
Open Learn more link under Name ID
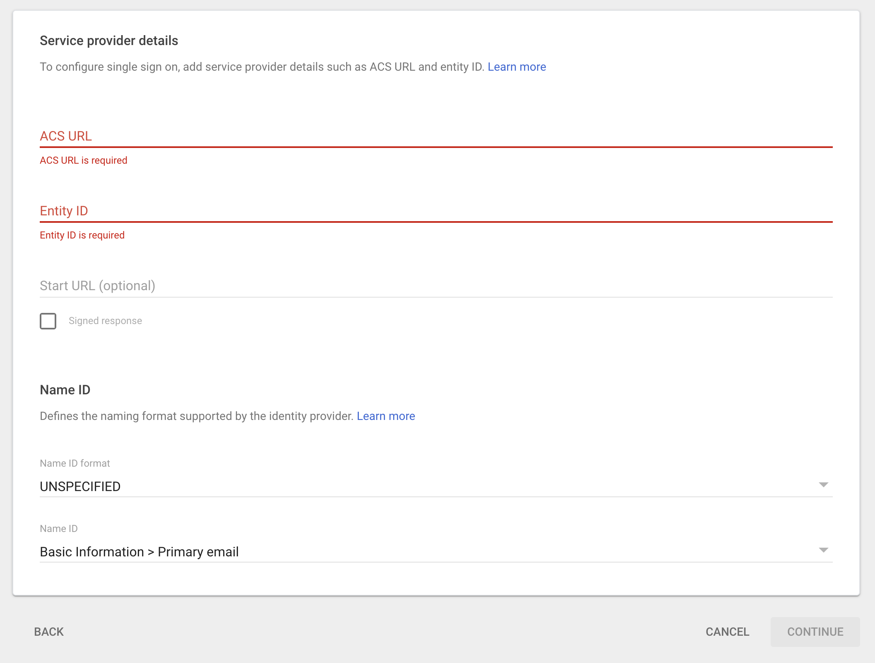pos(386,416)
